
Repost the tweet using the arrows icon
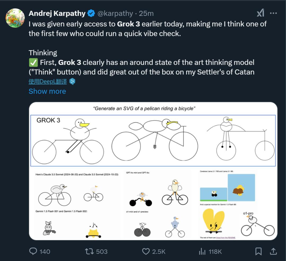click(x=89, y=251)
